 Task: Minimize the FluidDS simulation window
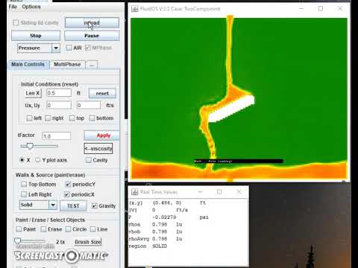pos(301,9)
